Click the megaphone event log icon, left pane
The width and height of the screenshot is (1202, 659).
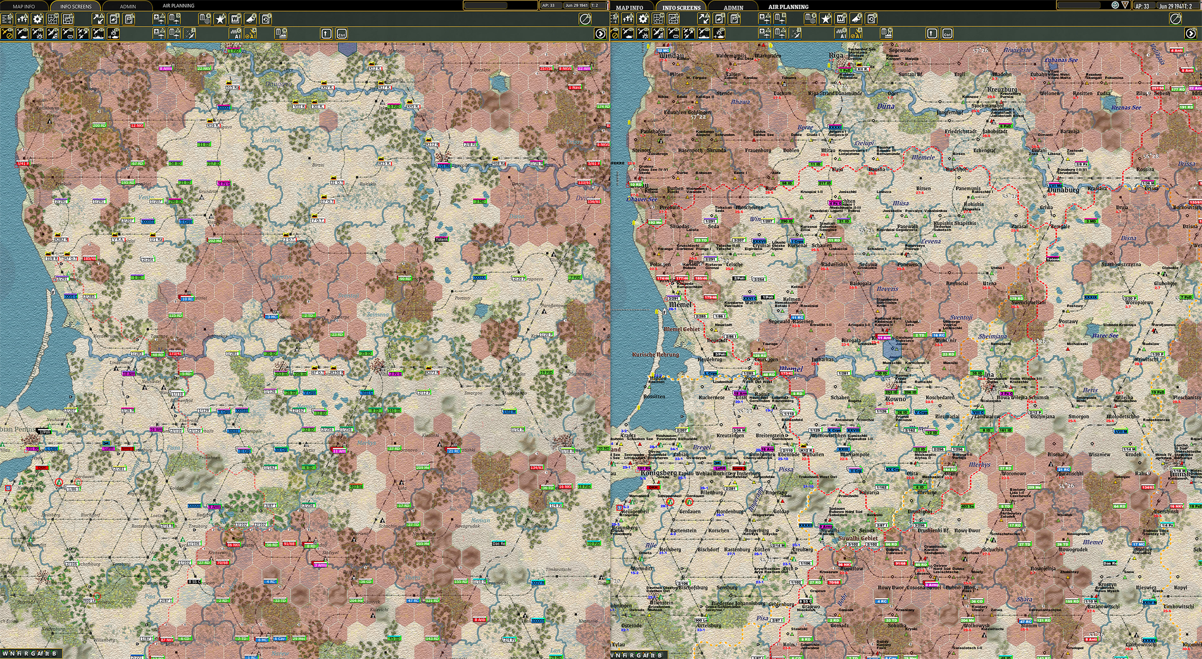(x=250, y=19)
